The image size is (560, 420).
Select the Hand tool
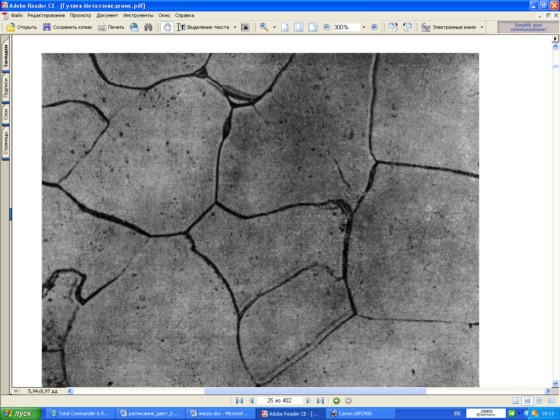(x=167, y=27)
